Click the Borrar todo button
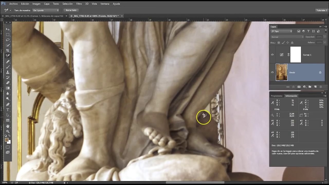The height and width of the screenshot is (185, 329). 71,10
